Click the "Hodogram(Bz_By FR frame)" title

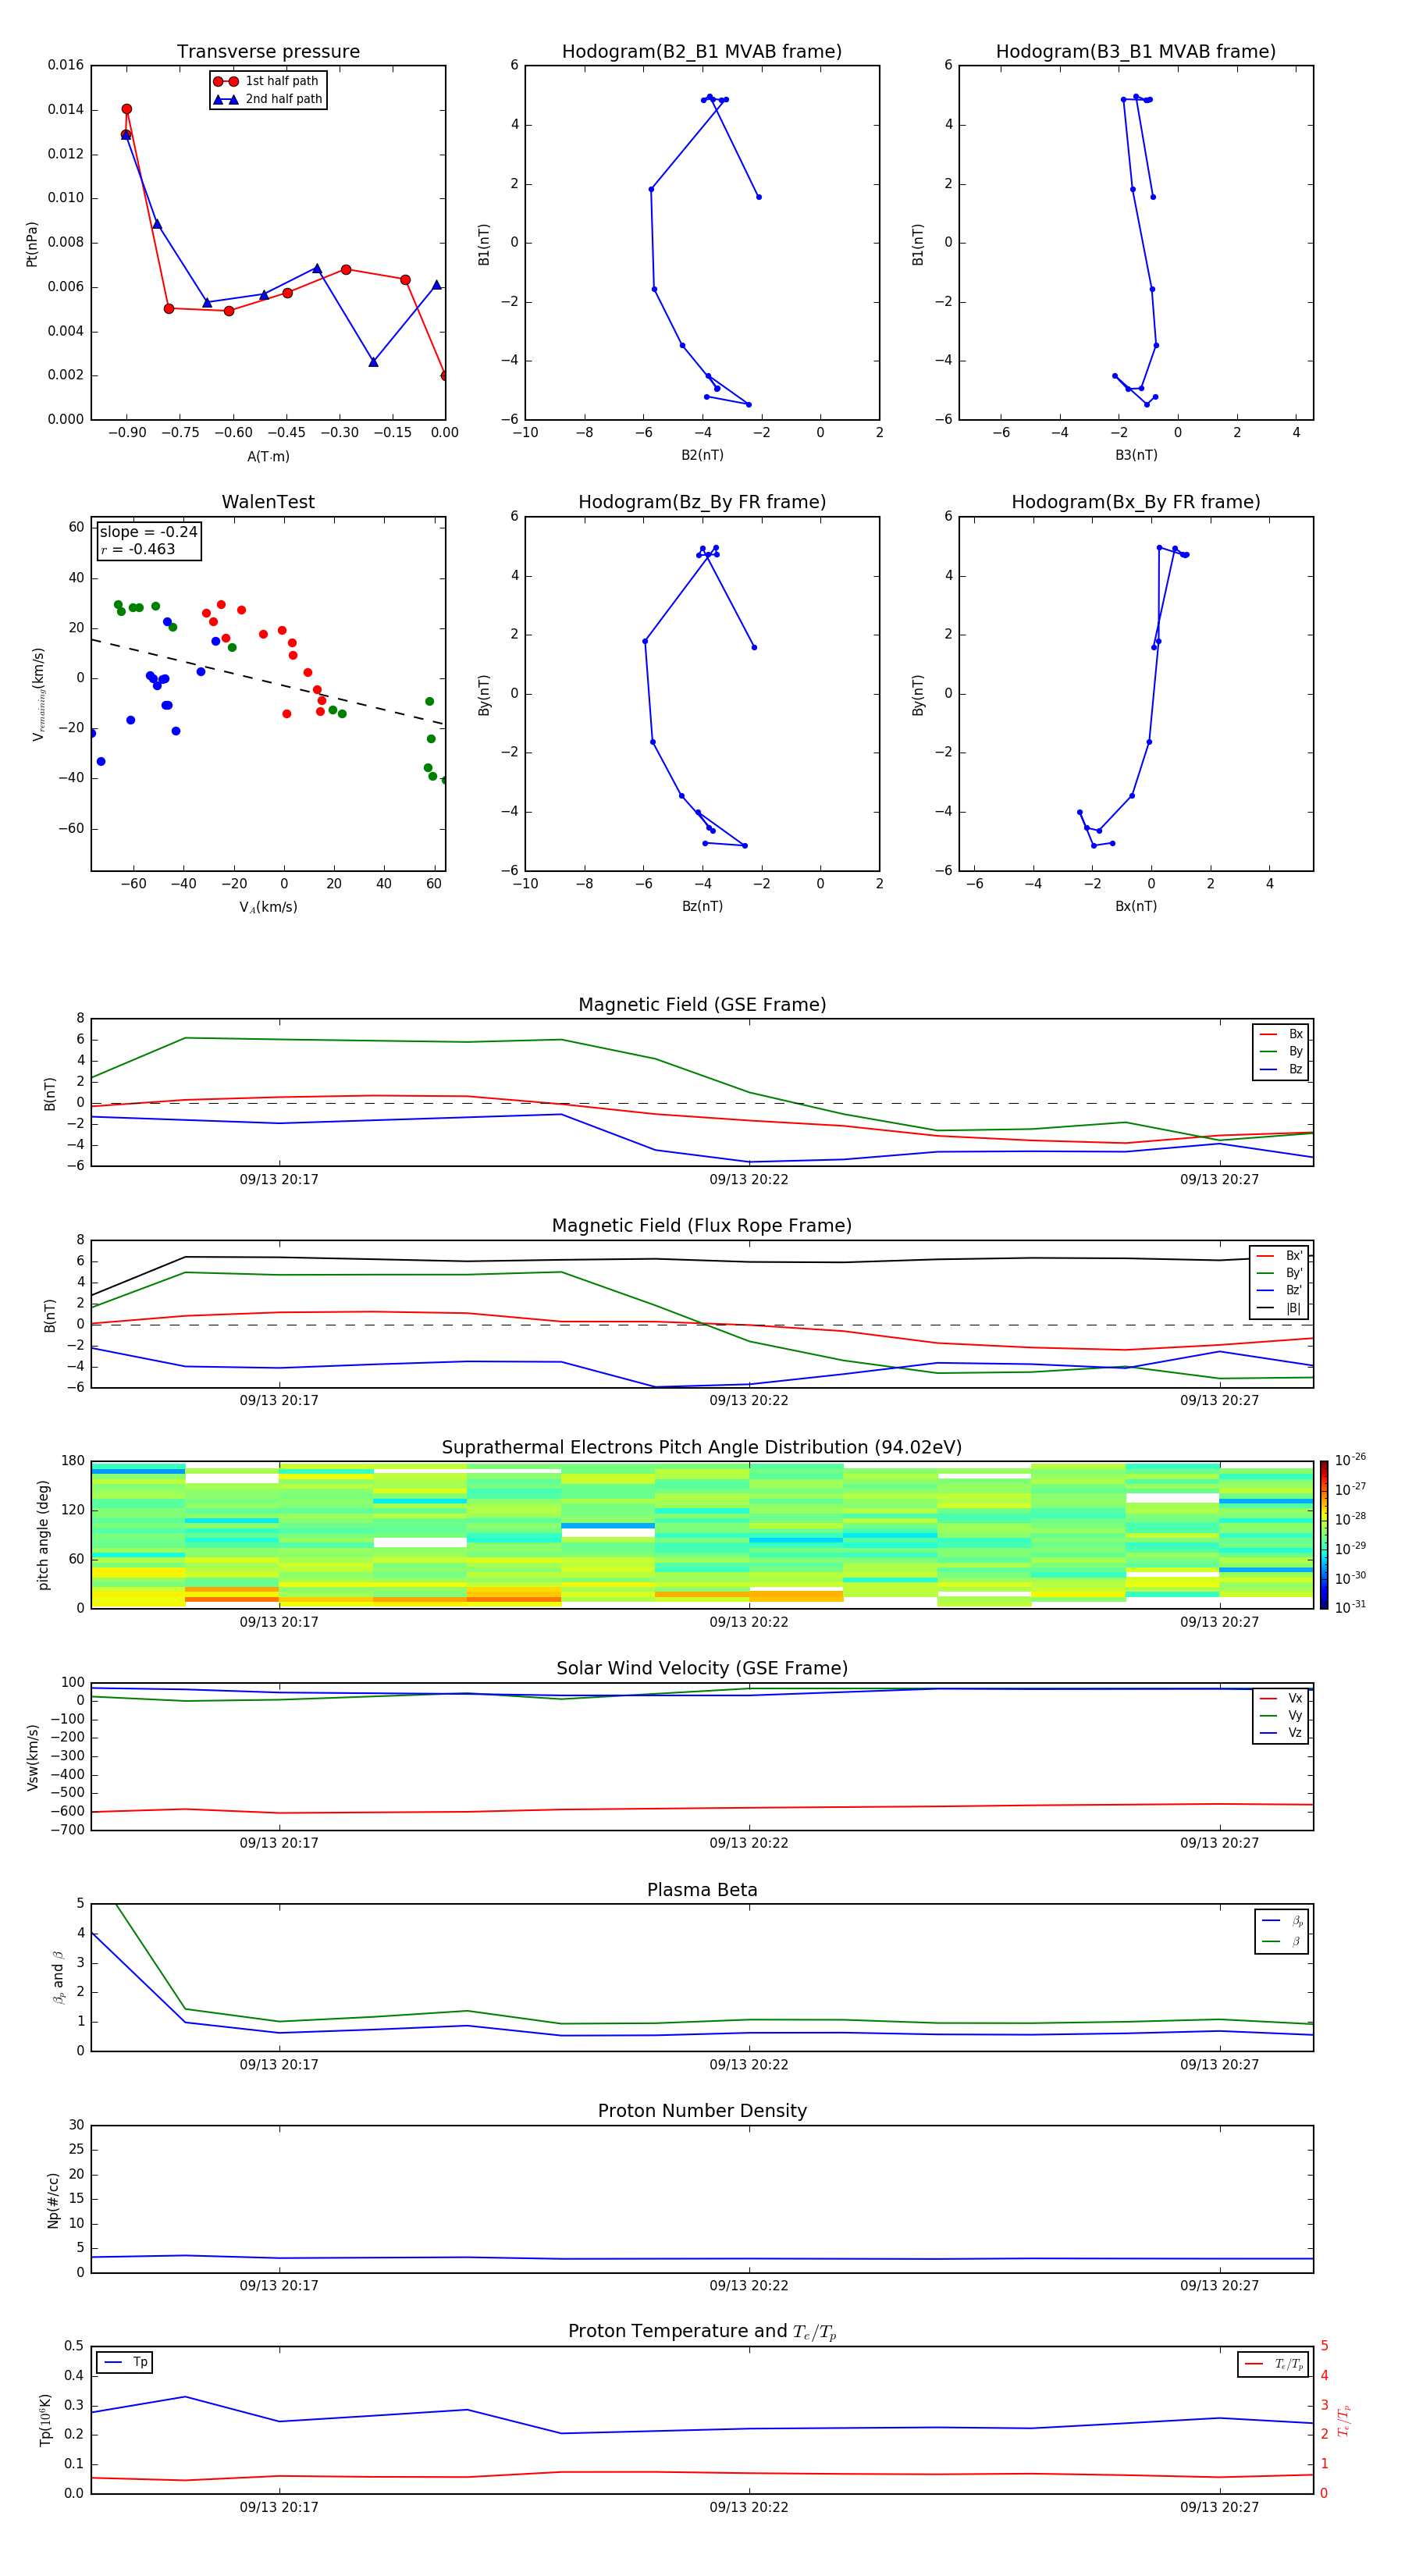702,502
